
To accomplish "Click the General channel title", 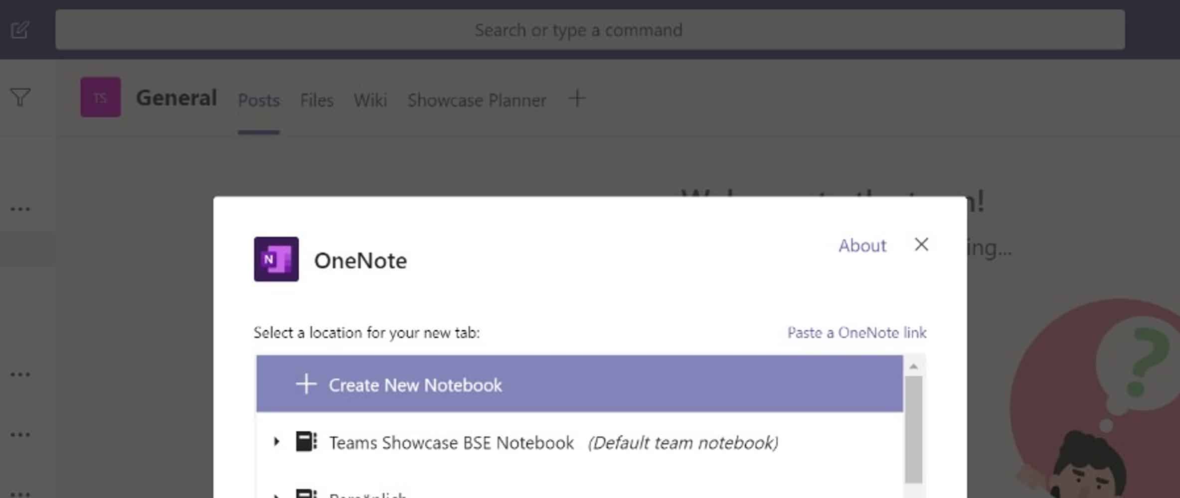I will coord(176,98).
